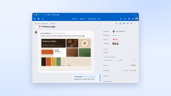Click the reminder alarm-clock icon
Screen dimensions: 171x96
[x=128, y=23]
